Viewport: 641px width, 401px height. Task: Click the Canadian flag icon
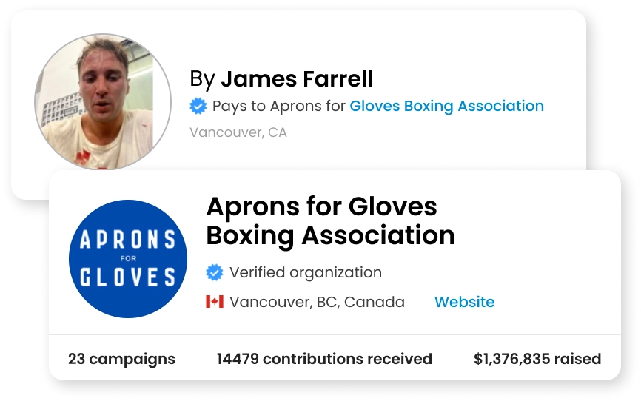coord(215,302)
